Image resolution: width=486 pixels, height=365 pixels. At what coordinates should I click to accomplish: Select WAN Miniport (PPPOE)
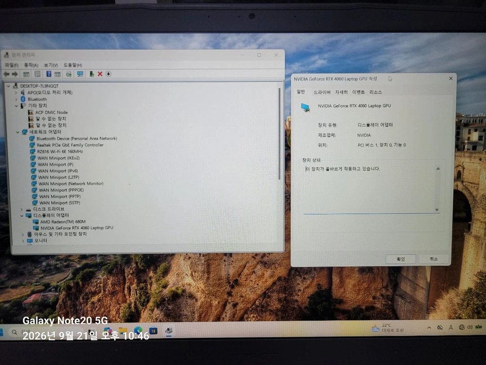[x=58, y=190]
